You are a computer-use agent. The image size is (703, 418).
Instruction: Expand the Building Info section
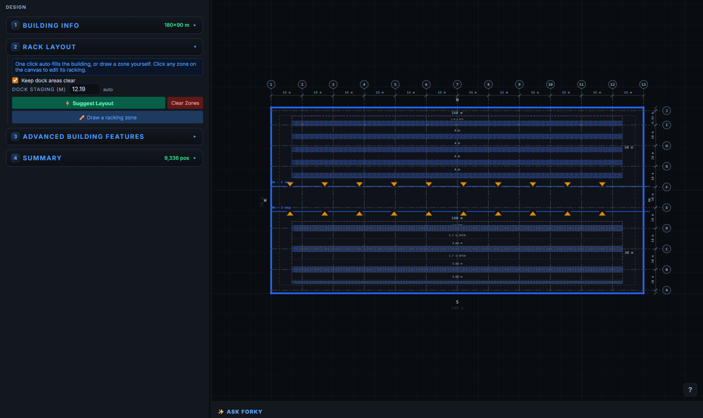pos(104,25)
